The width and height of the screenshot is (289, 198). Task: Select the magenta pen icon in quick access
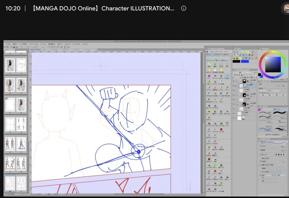point(209,76)
